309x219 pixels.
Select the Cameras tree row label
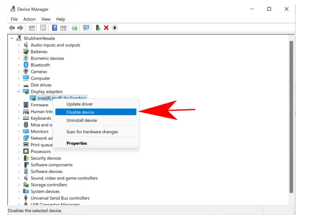pos(39,72)
